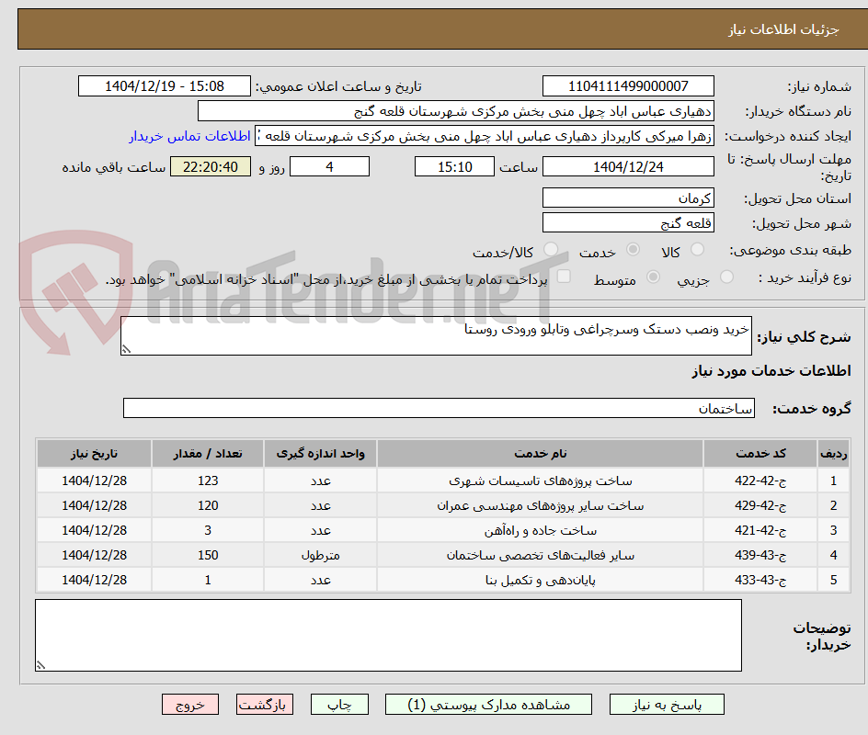The width and height of the screenshot is (868, 735).
Task: Click the page title جزئیات اطلاعات نیاز
Action: (783, 29)
